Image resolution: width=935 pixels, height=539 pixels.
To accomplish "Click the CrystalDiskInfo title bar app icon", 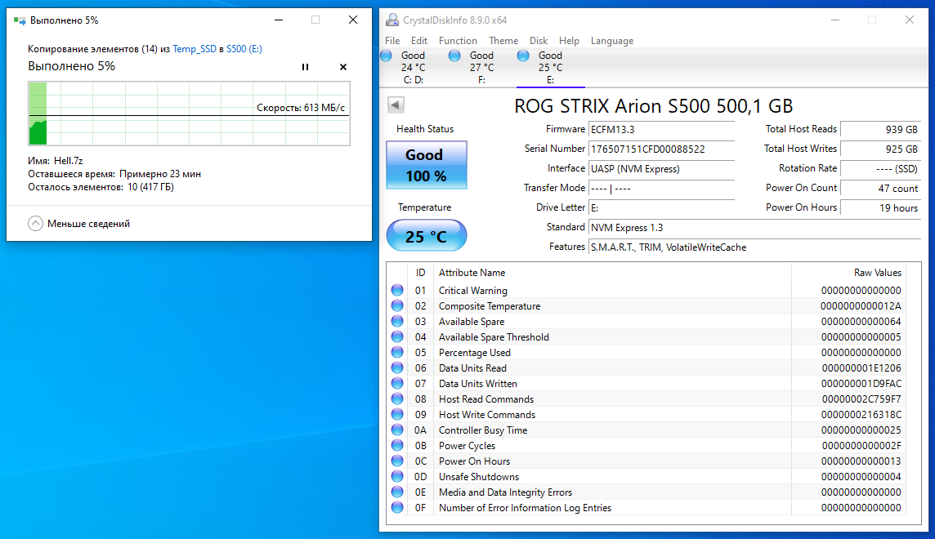I will [x=392, y=20].
